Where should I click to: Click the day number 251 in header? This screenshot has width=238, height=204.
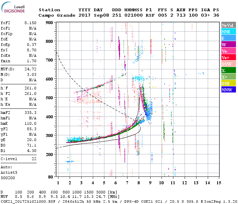pyautogui.click(x=117, y=15)
